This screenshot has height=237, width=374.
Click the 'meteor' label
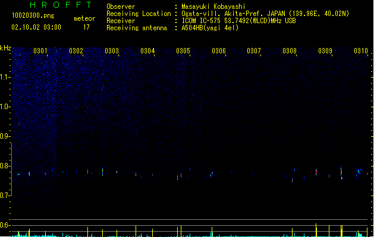tap(84, 18)
